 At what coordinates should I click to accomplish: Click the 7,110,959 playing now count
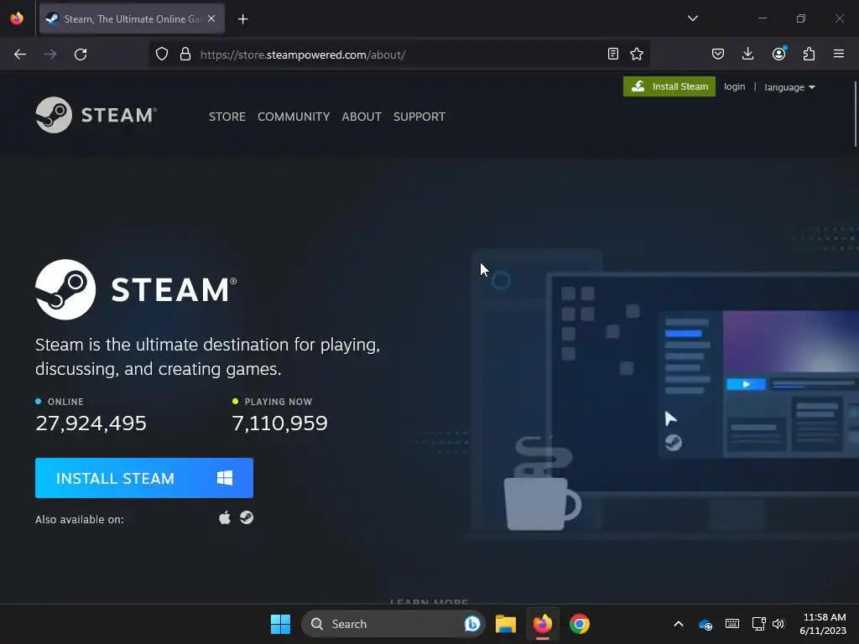pos(279,423)
